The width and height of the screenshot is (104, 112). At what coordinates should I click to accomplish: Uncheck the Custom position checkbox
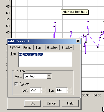point(16,84)
